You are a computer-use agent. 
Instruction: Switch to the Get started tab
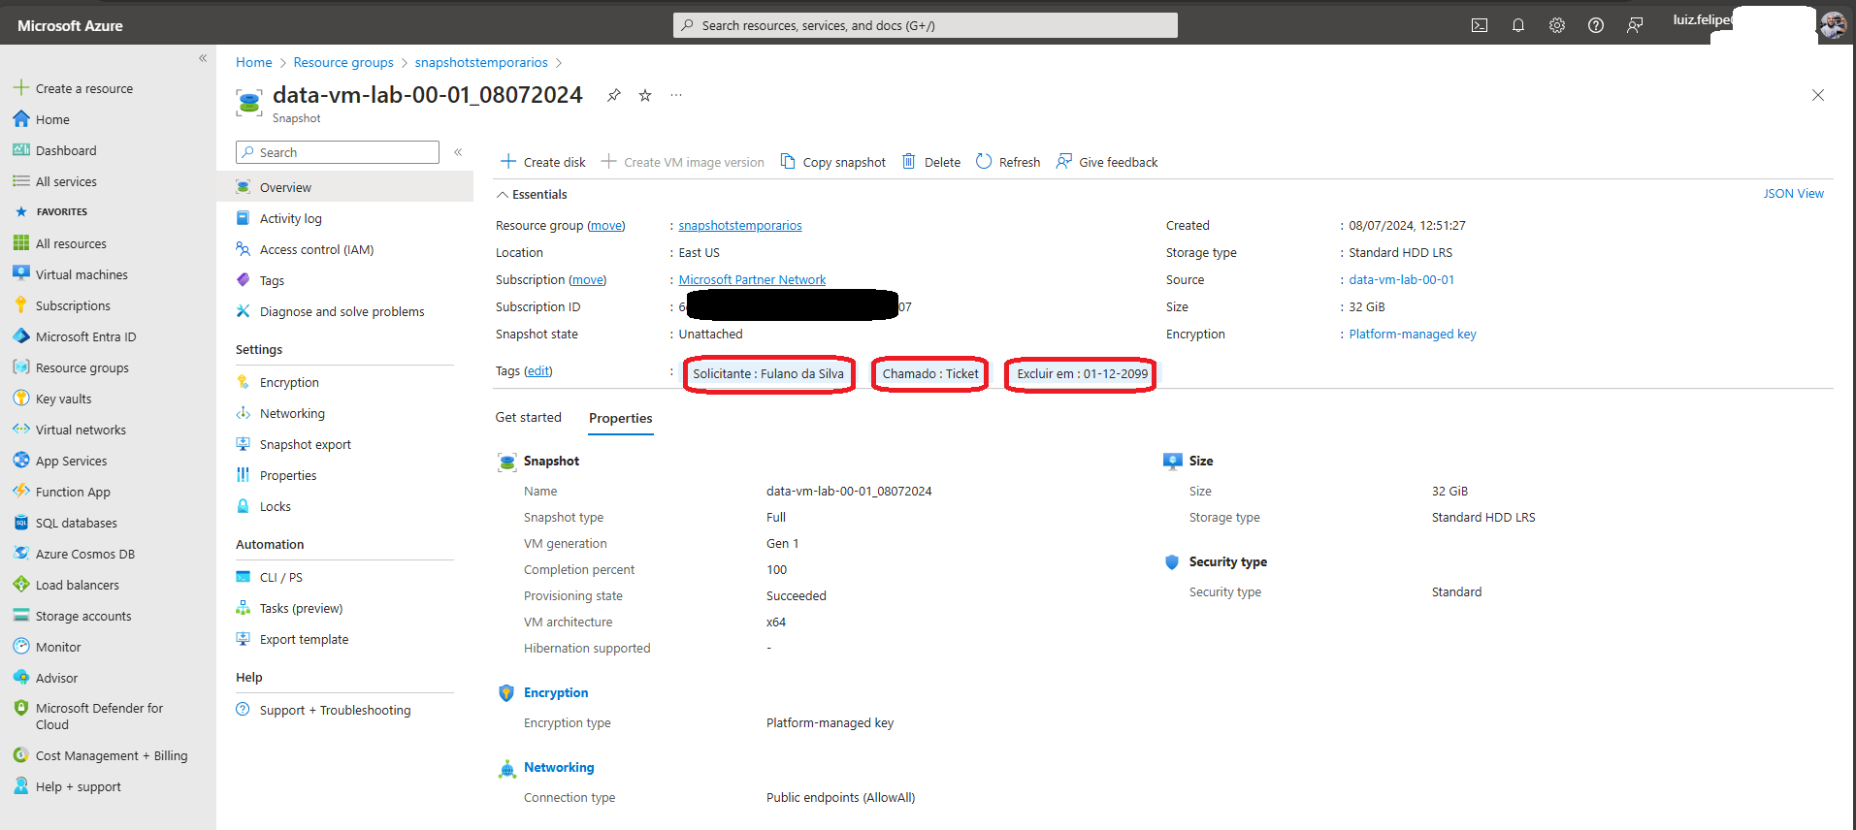coord(528,418)
